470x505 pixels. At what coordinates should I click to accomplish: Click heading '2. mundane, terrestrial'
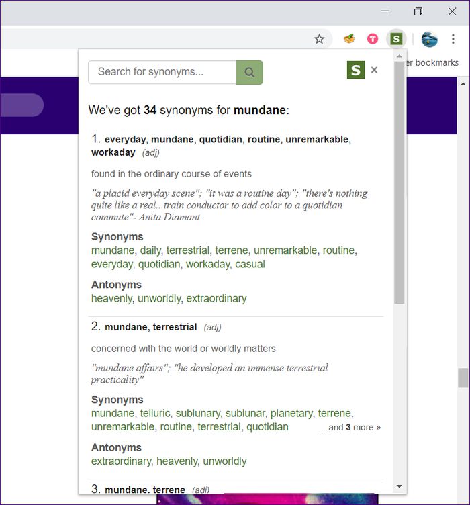point(144,327)
